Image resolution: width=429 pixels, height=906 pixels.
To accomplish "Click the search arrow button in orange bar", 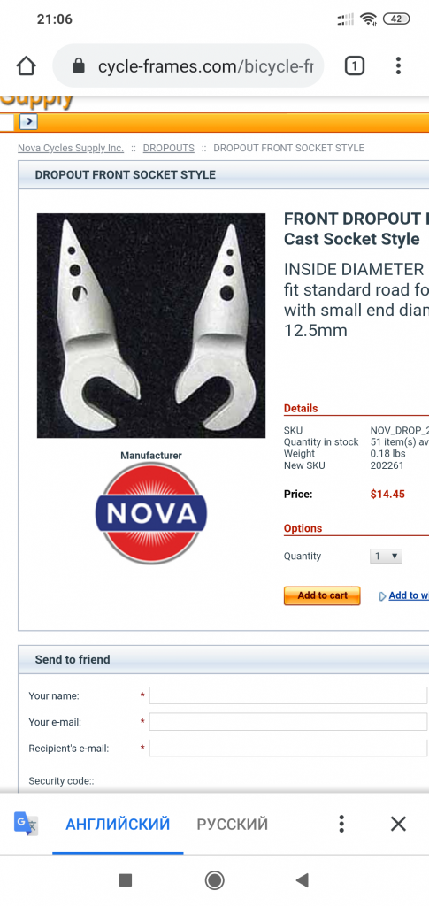I will point(29,122).
